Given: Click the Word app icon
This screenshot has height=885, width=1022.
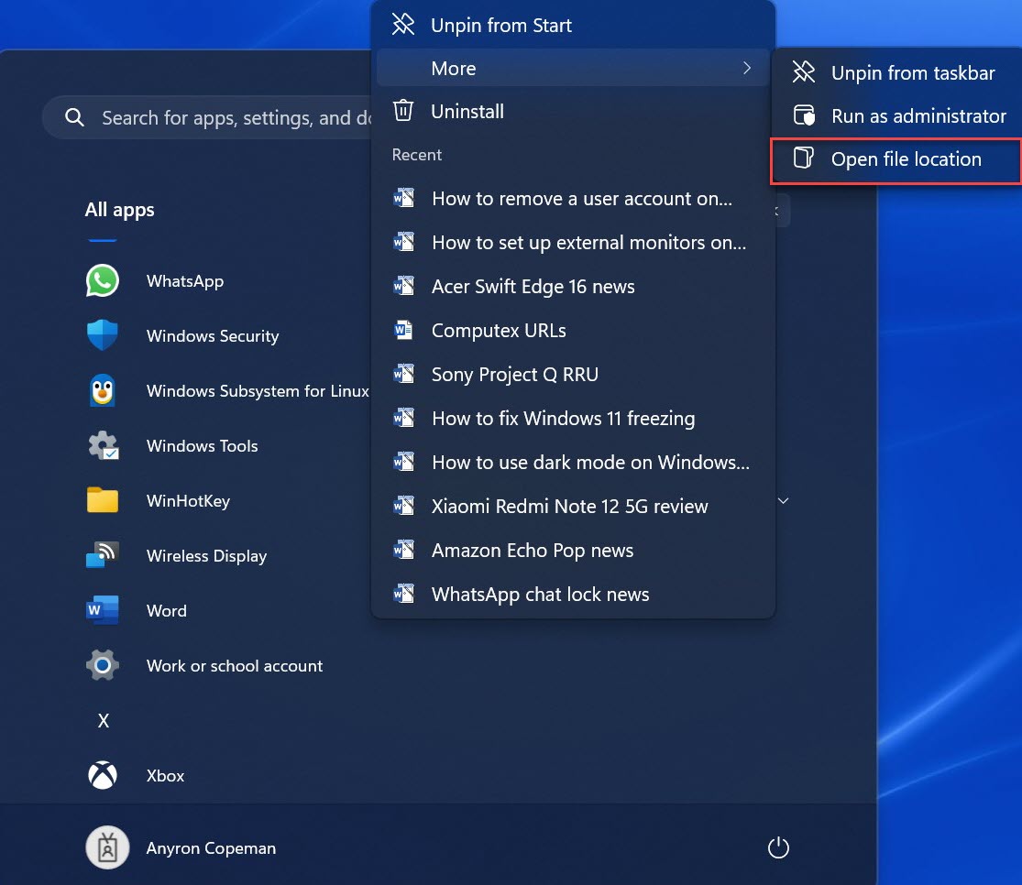Looking at the screenshot, I should pos(103,611).
